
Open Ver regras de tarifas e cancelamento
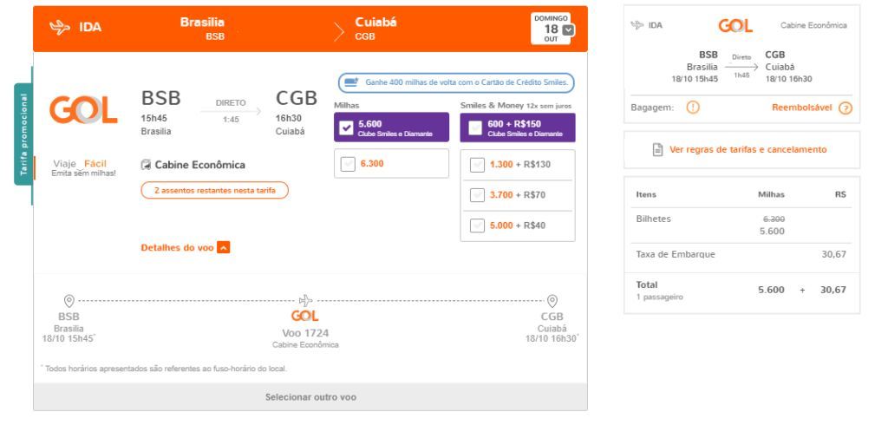pyautogui.click(x=748, y=149)
